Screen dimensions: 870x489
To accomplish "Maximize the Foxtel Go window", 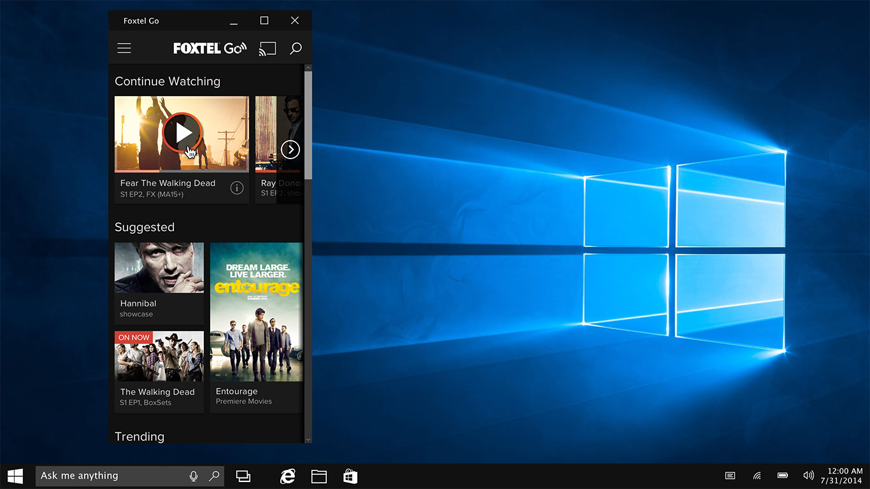I will pos(264,21).
